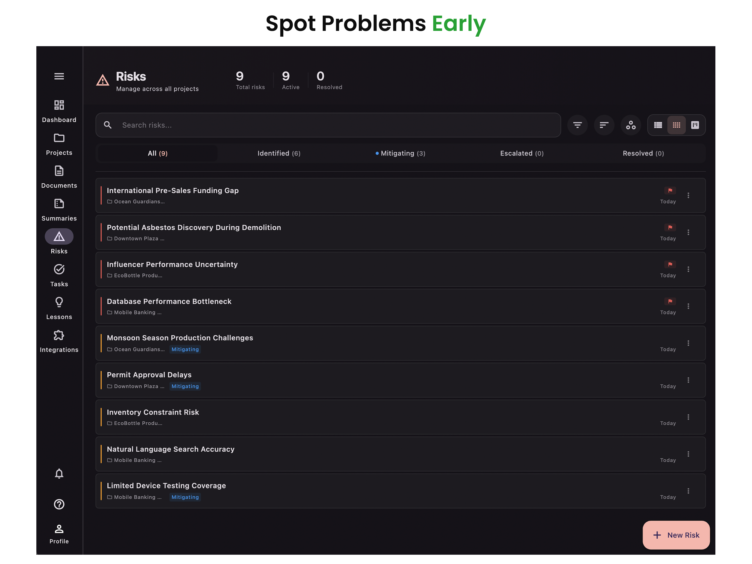Click the Risks warning triangle header icon
This screenshot has height=564, width=752.
(103, 80)
